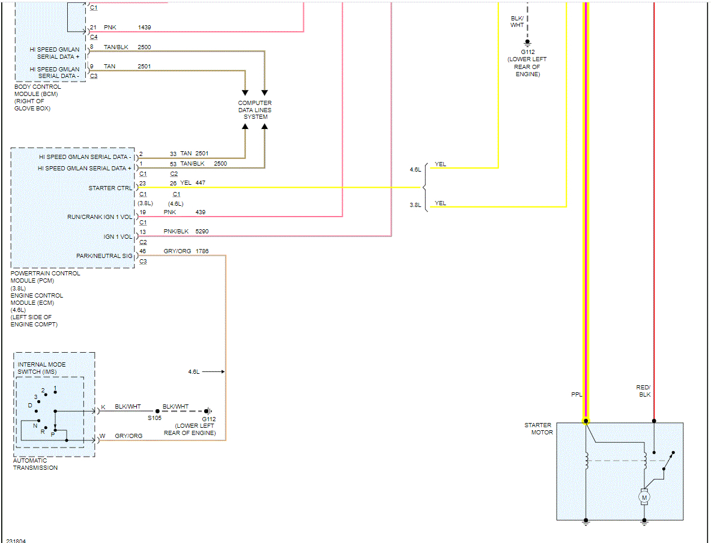The image size is (711, 543).
Task: Click the 3.8L label beside YEL wire
Action: [416, 205]
